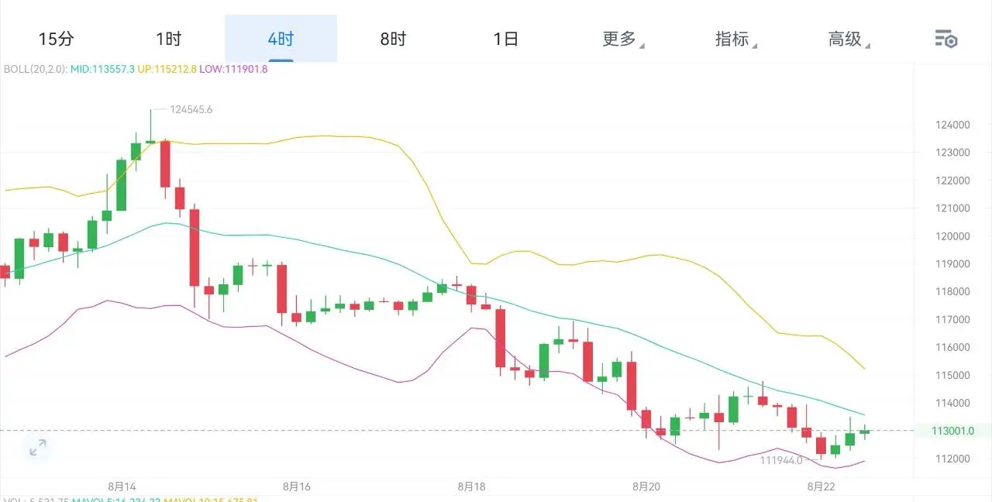Click the current price tag 113001.0
Viewport: 992px width, 502px height.
click(x=954, y=431)
